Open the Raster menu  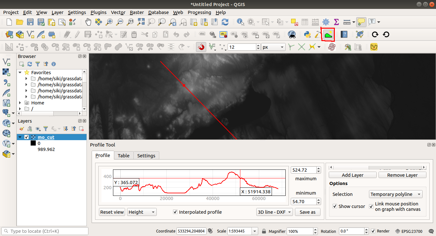pos(137,12)
